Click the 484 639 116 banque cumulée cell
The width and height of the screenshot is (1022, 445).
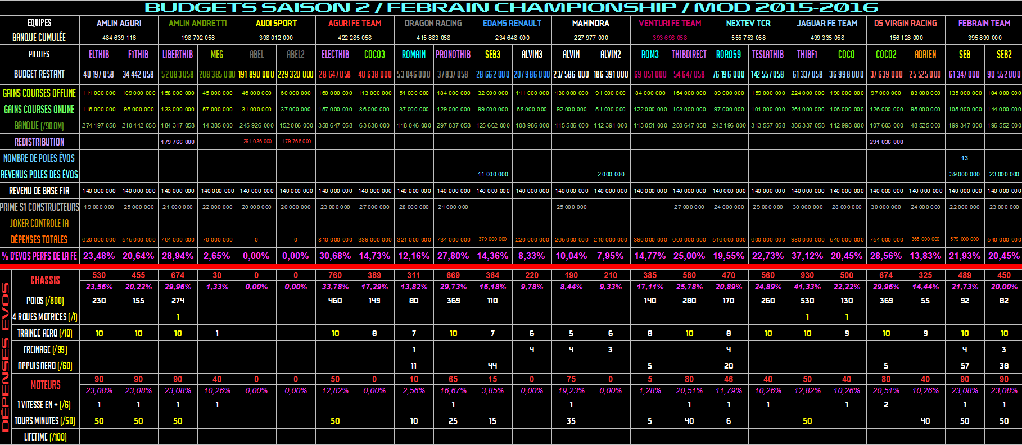[119, 38]
